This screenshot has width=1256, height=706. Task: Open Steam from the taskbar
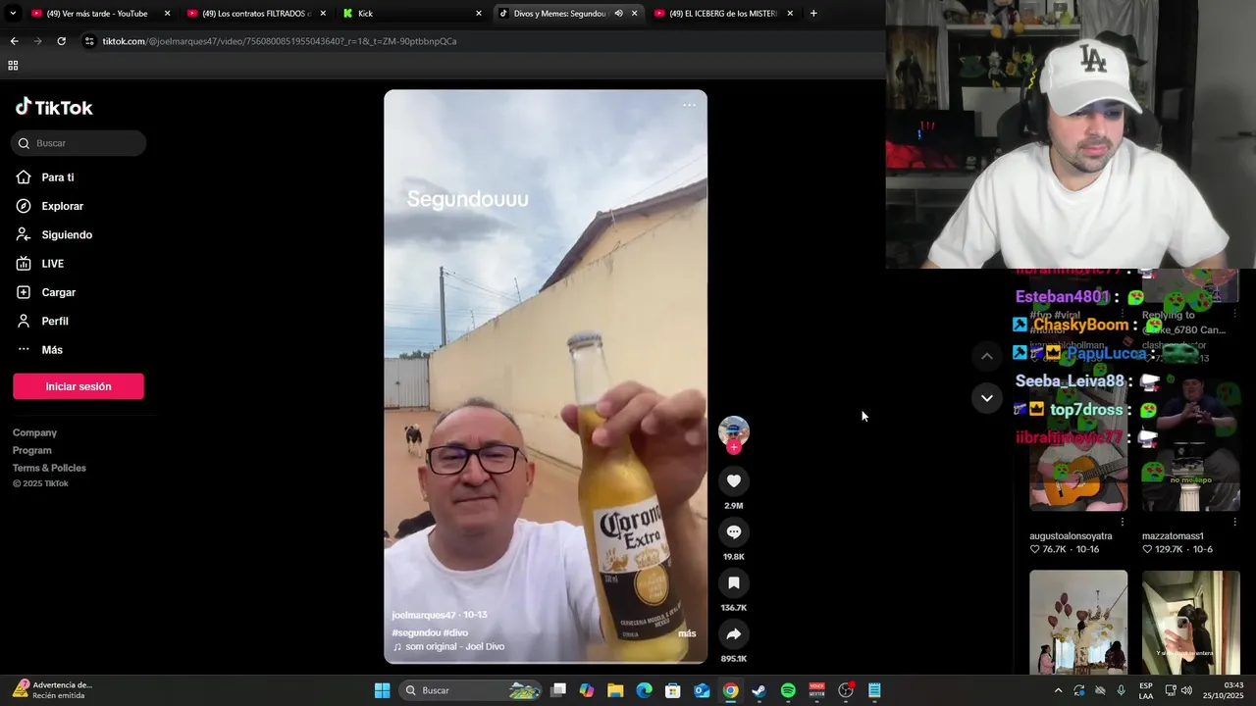coord(759,690)
